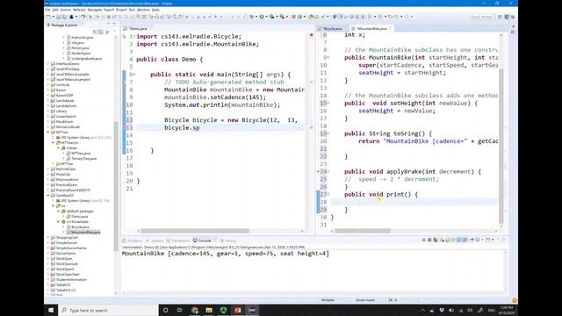This screenshot has height=316, width=562.
Task: Click 'Writable' in status bar
Action: 328,300
